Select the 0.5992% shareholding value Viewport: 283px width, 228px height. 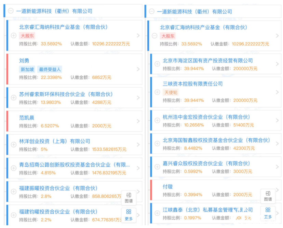(x=193, y=171)
